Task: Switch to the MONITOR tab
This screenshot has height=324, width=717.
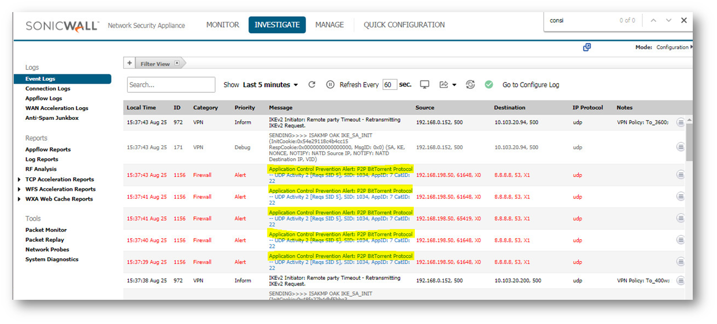Action: click(222, 25)
